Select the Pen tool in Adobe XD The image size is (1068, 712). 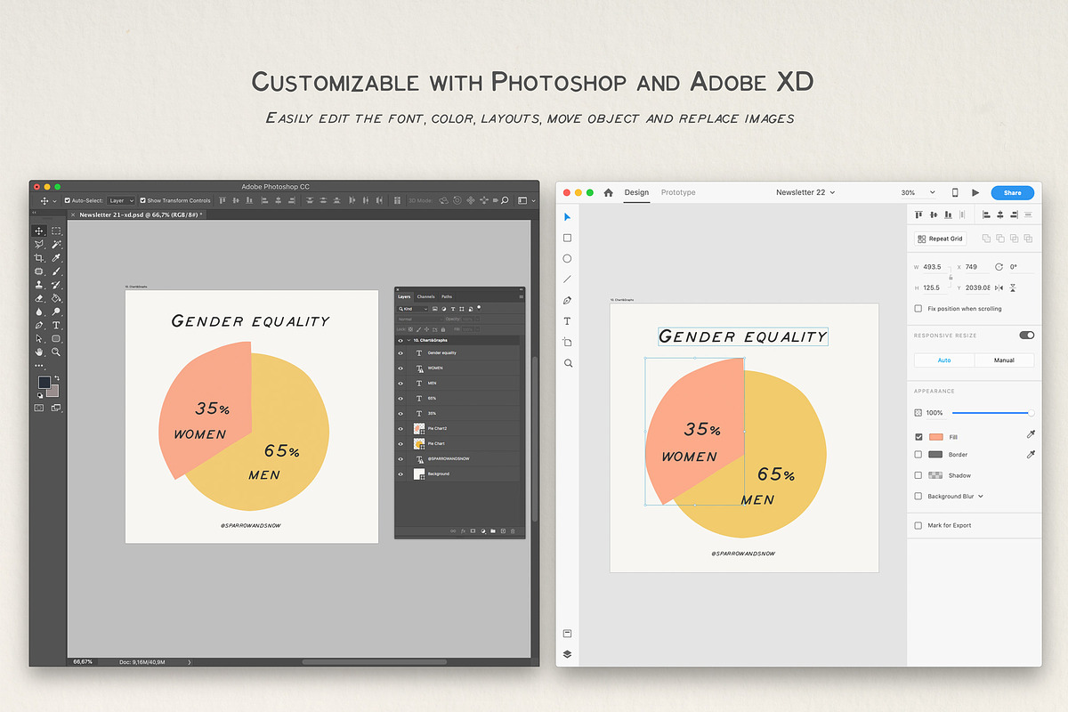[x=568, y=300]
